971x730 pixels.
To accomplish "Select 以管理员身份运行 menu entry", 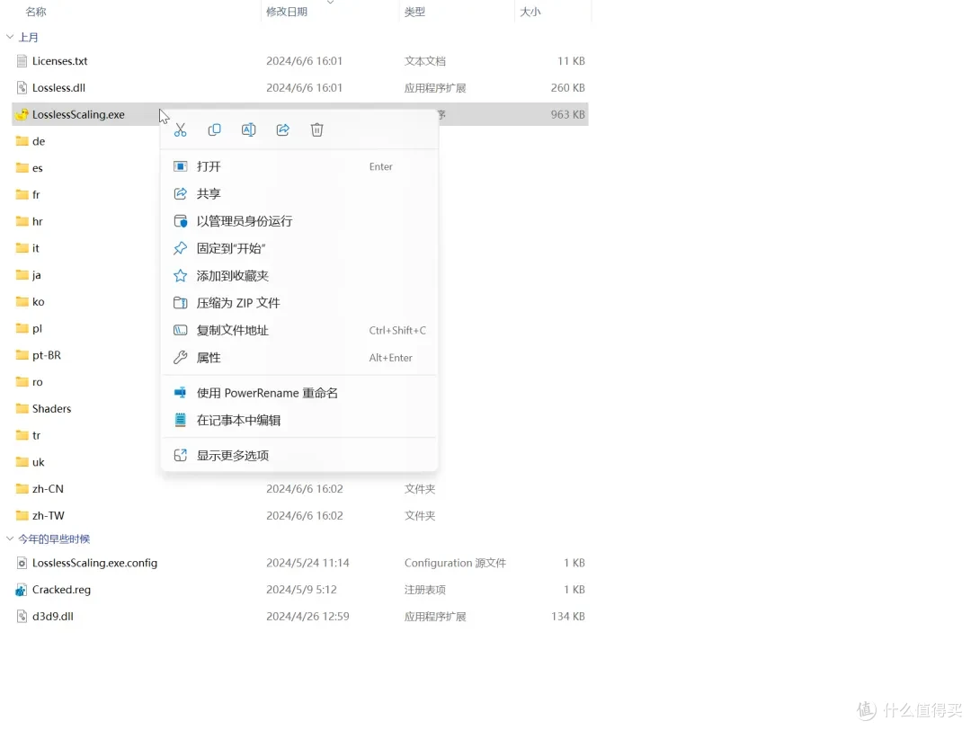I will tap(299, 221).
